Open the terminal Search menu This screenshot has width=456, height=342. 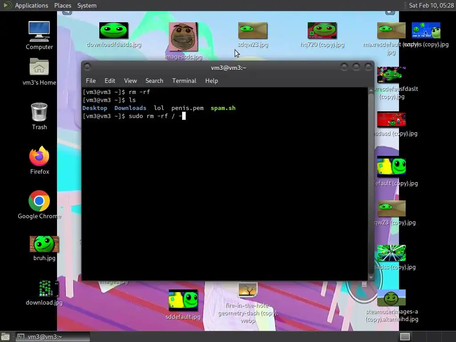pyautogui.click(x=154, y=81)
